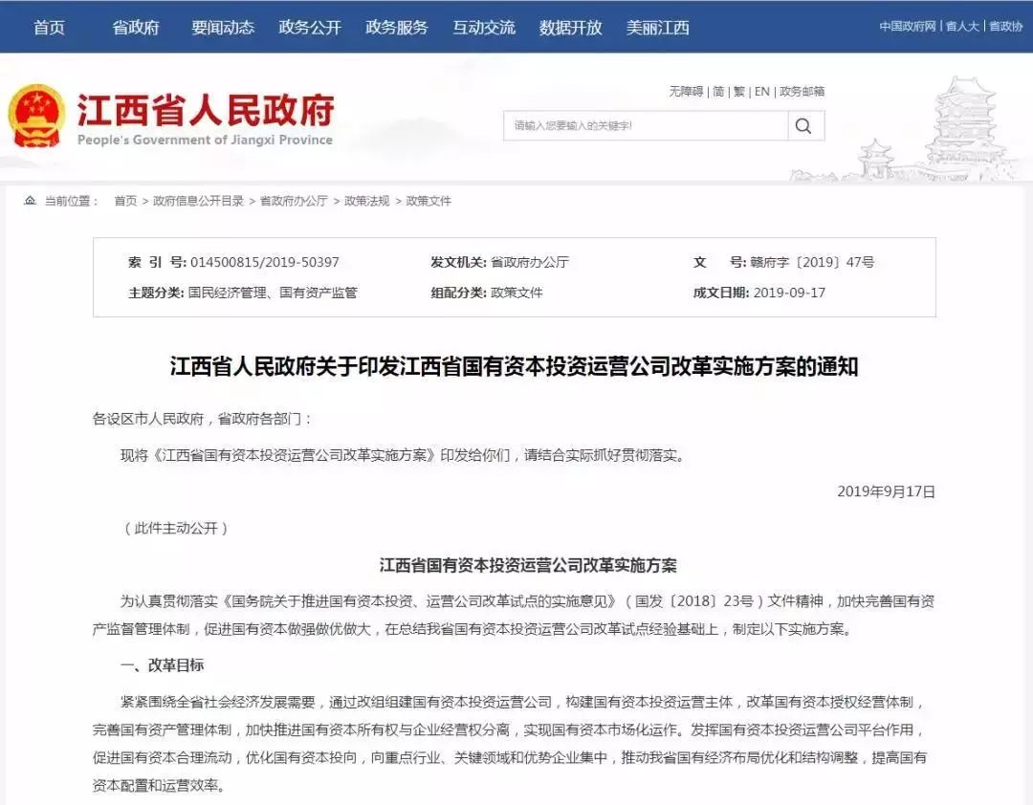Open the 政务公开 navigation item
1033x805 pixels.
click(x=310, y=28)
